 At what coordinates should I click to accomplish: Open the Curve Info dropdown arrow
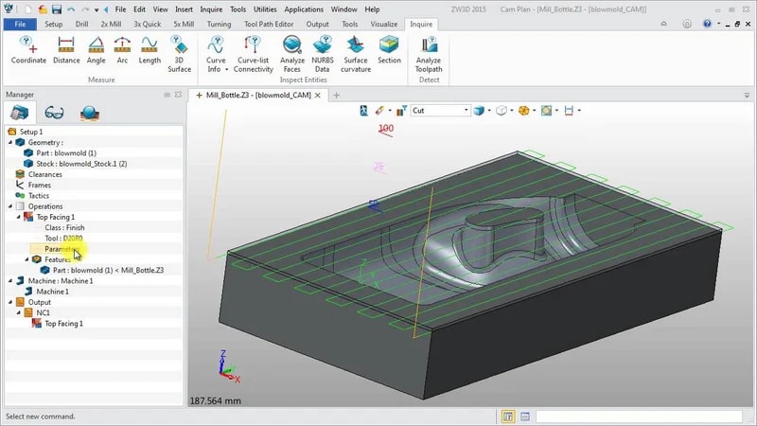coord(226,69)
